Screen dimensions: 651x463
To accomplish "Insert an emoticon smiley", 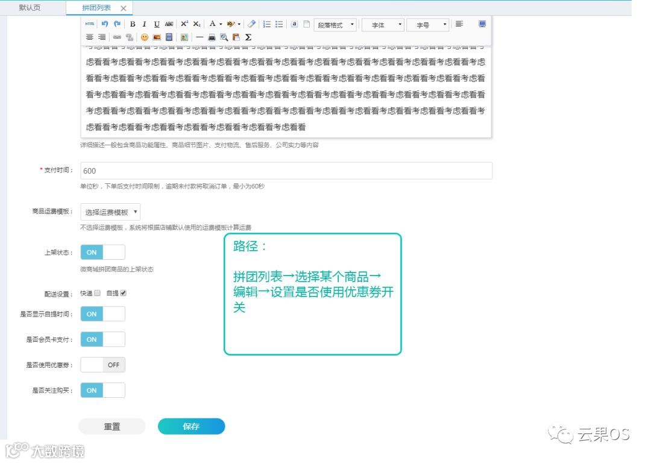I will pos(145,37).
